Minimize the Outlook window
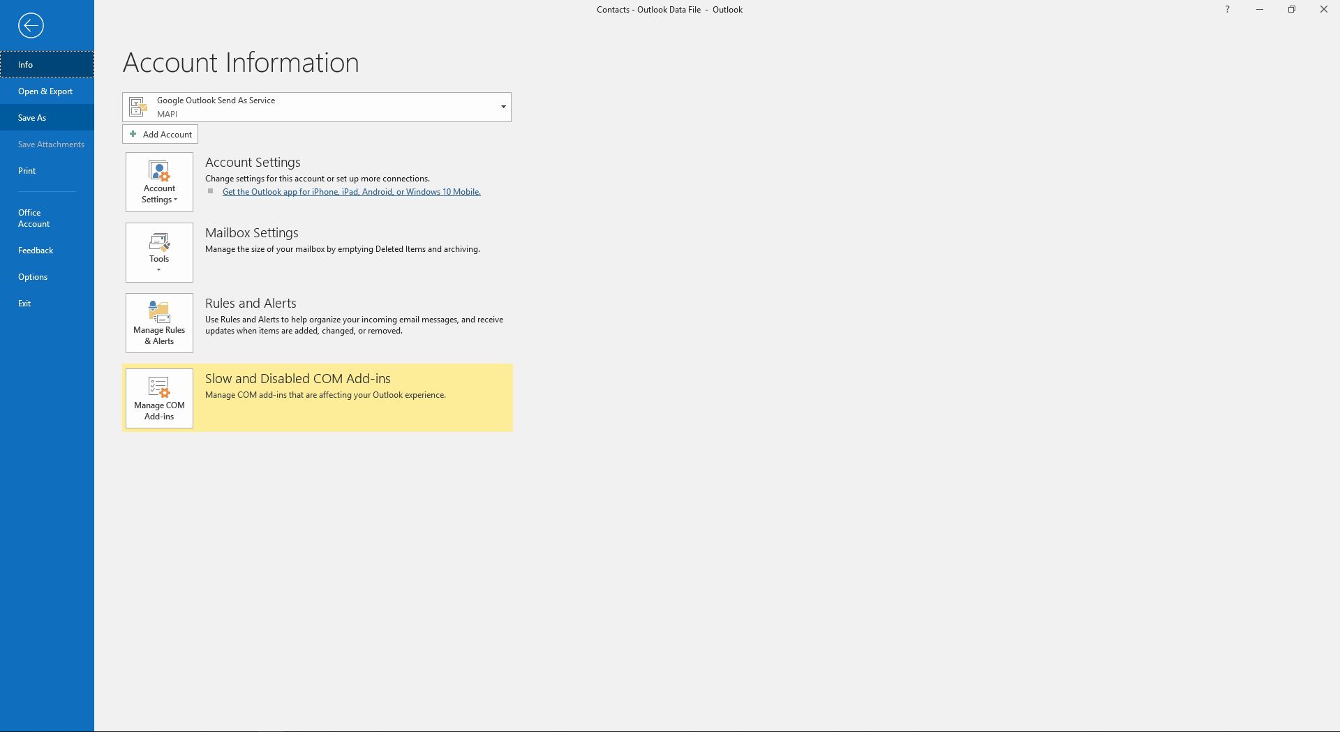 (x=1259, y=10)
